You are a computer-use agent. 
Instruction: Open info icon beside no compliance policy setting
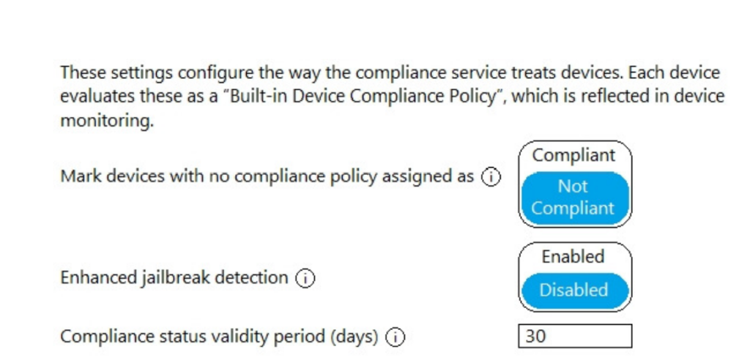(x=491, y=177)
